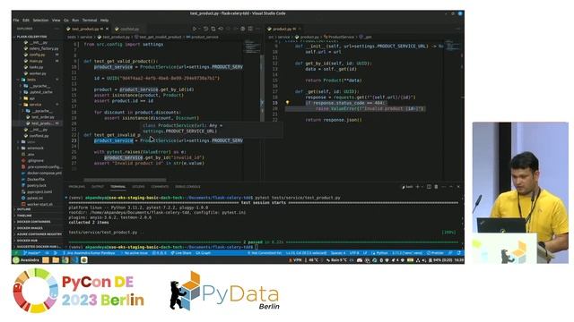Open main.py in explorer
The height and width of the screenshot is (322, 574).
(x=36, y=61)
